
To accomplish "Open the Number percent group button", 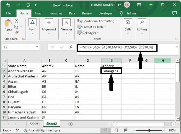I will (x=66, y=26).
